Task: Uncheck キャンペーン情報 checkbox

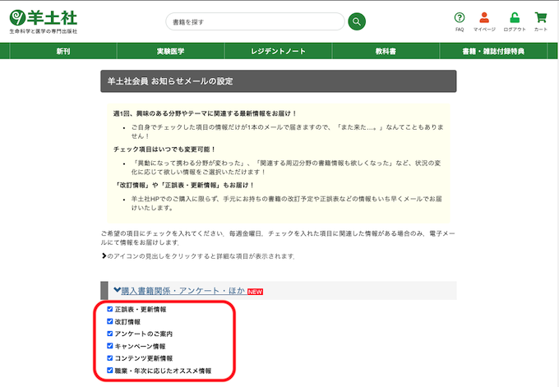Action: click(110, 347)
